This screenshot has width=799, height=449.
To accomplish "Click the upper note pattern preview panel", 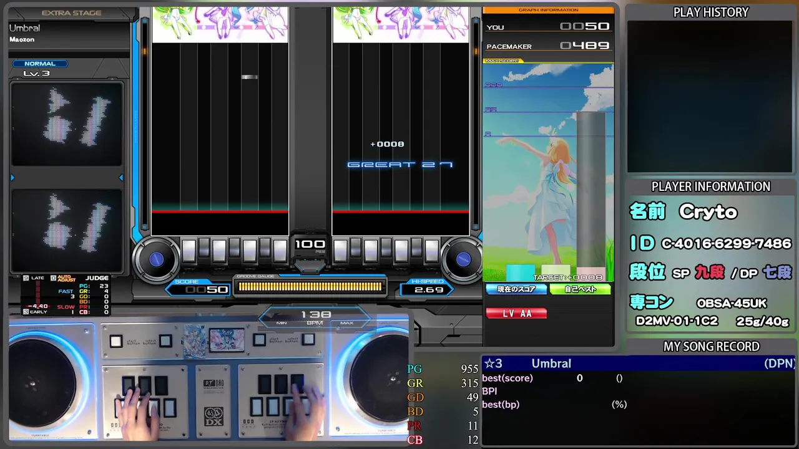I will pyautogui.click(x=66, y=124).
